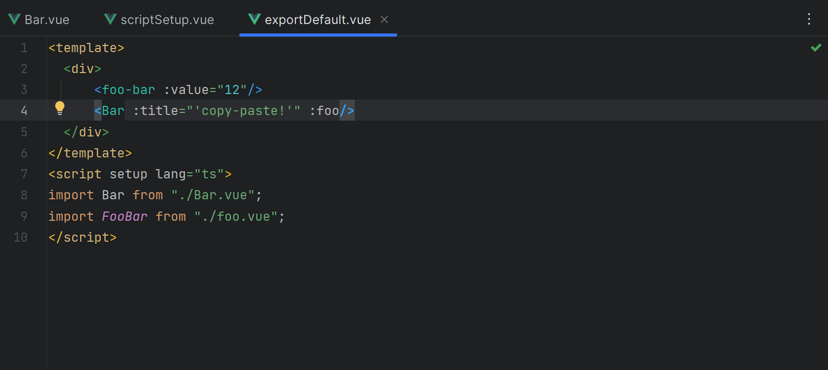Click the "./foo.vue" import path string
The image size is (828, 370).
[236, 217]
